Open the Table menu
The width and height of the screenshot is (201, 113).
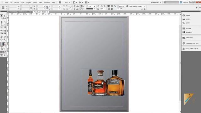pos(35,3)
